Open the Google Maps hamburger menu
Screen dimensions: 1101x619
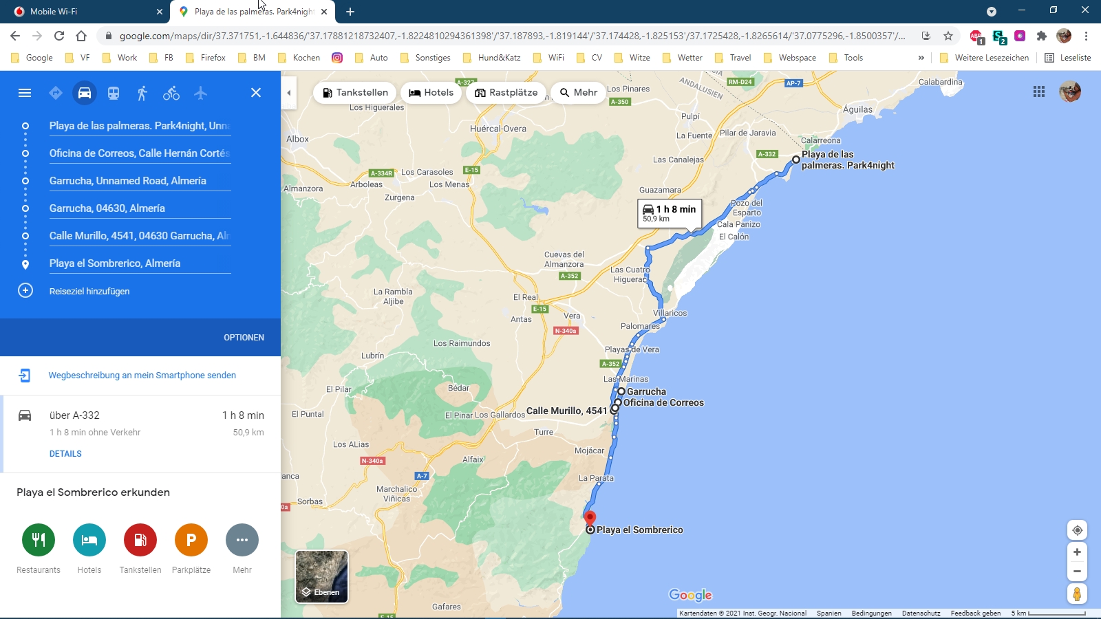tap(25, 93)
